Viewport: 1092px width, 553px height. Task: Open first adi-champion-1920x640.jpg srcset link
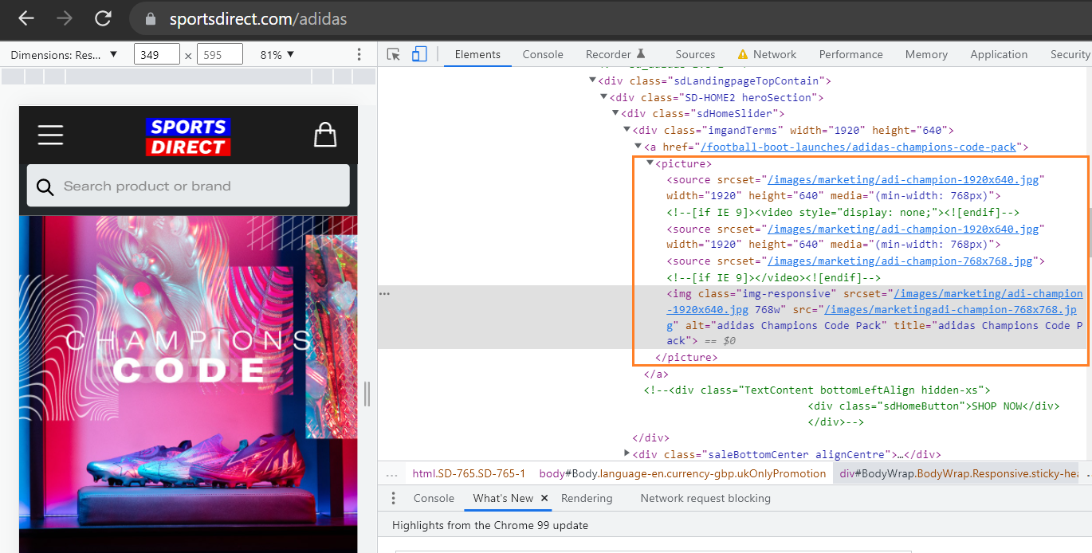[901, 180]
